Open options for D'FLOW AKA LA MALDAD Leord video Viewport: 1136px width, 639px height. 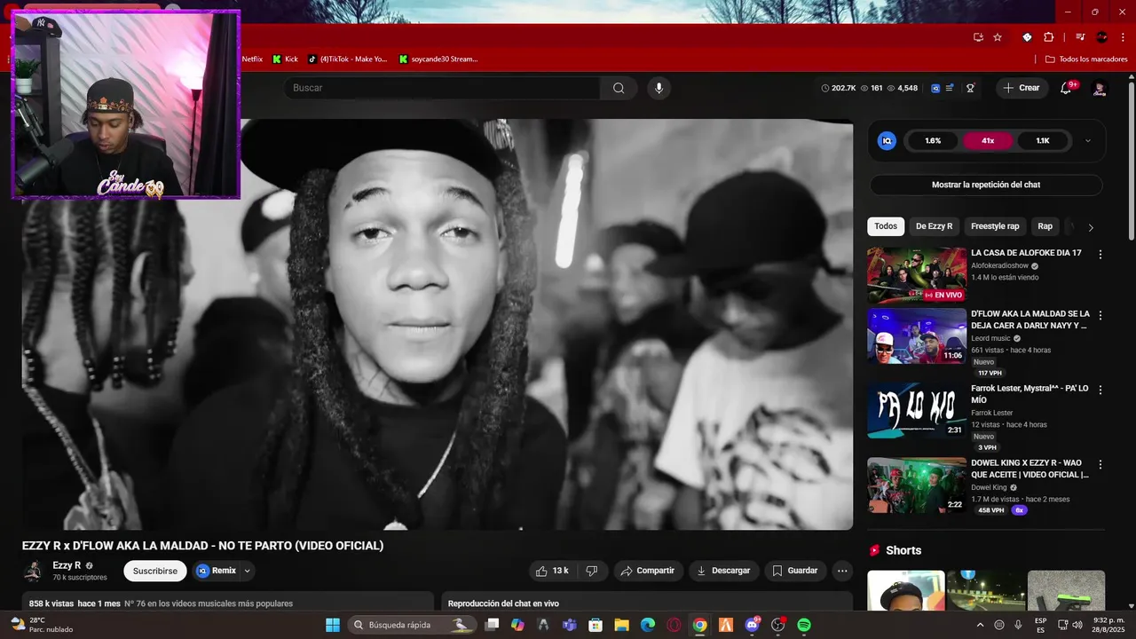[1100, 315]
